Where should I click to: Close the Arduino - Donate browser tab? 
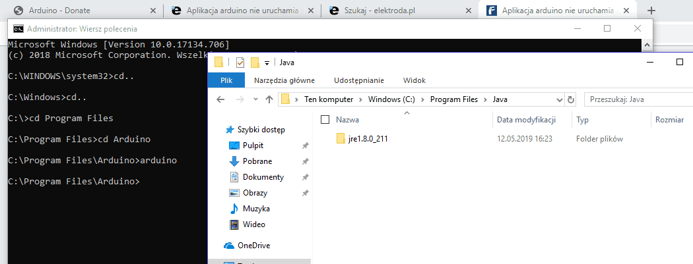pyautogui.click(x=153, y=11)
